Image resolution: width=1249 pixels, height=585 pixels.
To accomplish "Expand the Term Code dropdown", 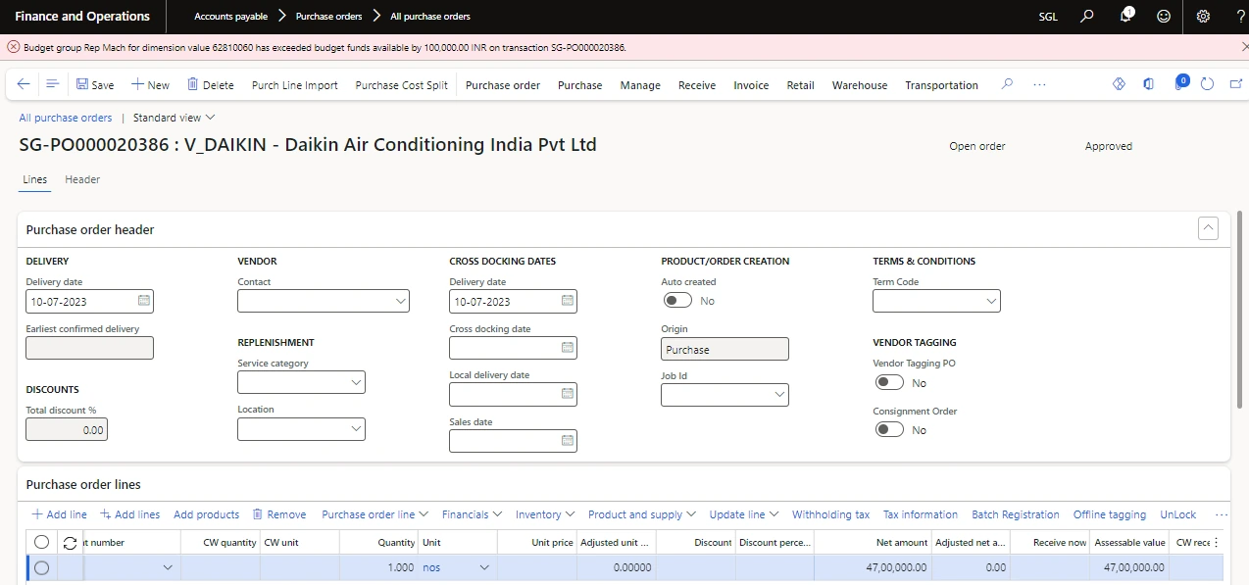I will (990, 301).
